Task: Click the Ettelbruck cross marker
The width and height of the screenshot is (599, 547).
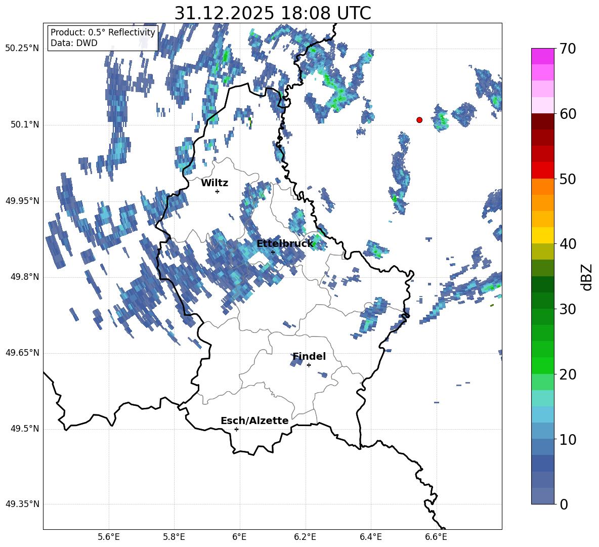Action: (273, 252)
